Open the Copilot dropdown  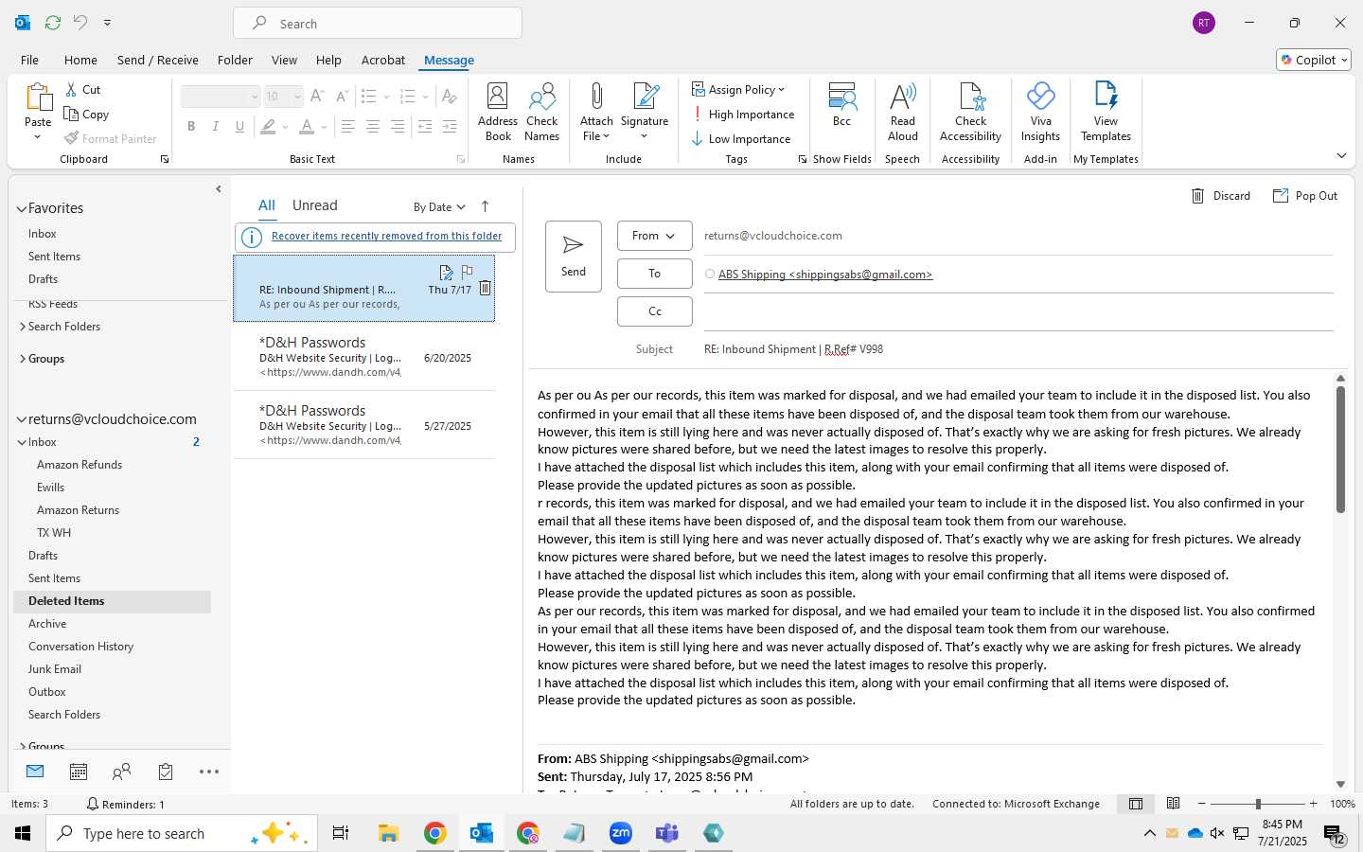1314,60
